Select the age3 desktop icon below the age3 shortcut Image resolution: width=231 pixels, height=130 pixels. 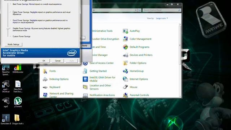click(6, 102)
